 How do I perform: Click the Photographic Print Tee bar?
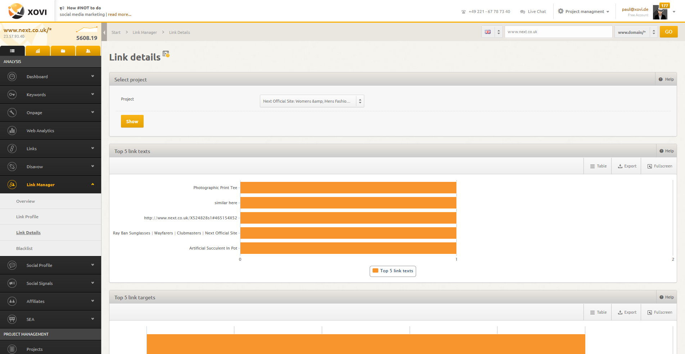pos(348,188)
